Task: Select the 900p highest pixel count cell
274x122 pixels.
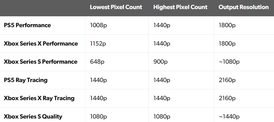Action: click(160, 62)
